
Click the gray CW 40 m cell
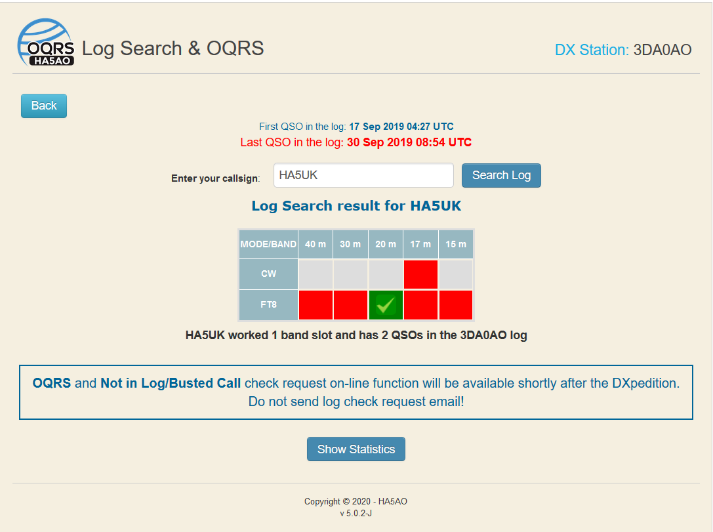pos(315,274)
